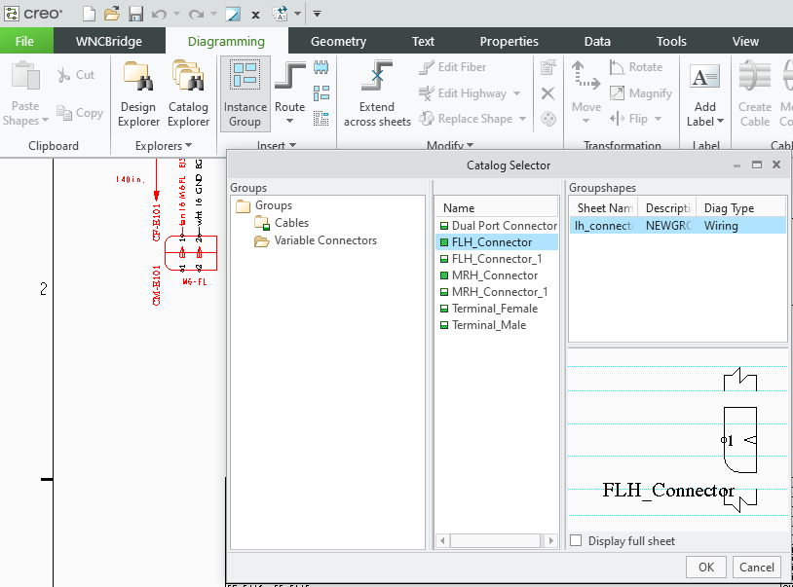Click the Open folder icon in top toolbar
The image size is (793, 587).
112,15
